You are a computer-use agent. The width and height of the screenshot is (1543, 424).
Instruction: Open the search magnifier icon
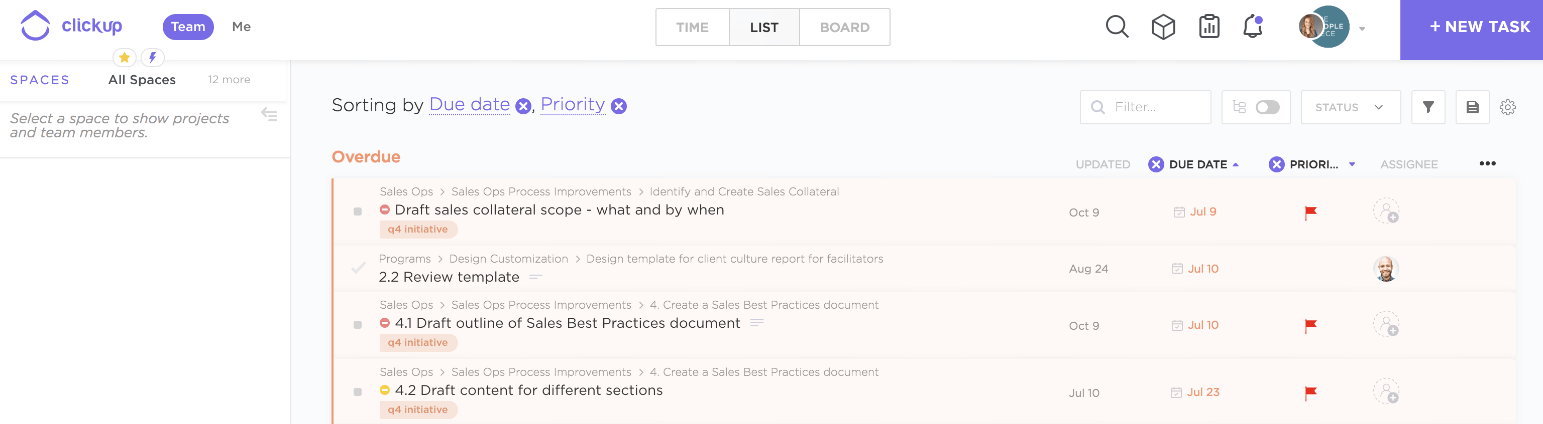click(1117, 27)
